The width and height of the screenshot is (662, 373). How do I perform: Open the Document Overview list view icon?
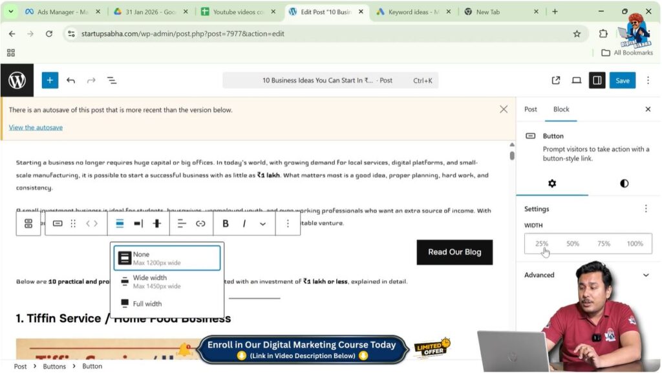(x=112, y=80)
